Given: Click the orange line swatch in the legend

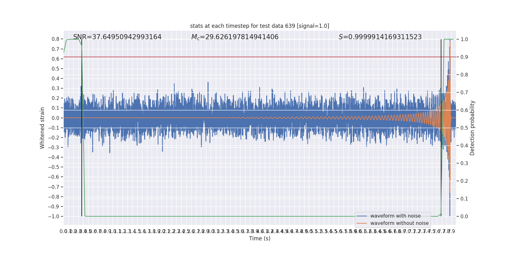Looking at the screenshot, I should (x=362, y=223).
